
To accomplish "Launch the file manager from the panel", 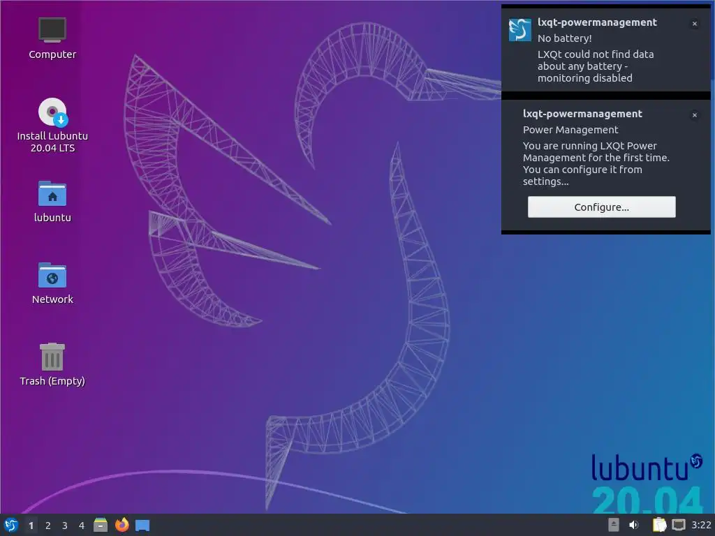I will coord(101,525).
